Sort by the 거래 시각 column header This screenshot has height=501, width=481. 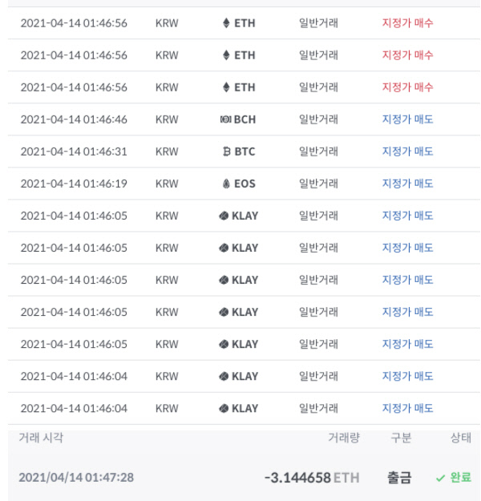pyautogui.click(x=41, y=438)
